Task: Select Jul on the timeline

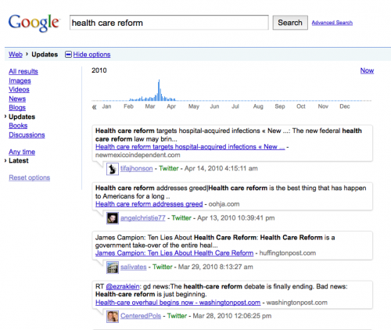Action: 235,106
